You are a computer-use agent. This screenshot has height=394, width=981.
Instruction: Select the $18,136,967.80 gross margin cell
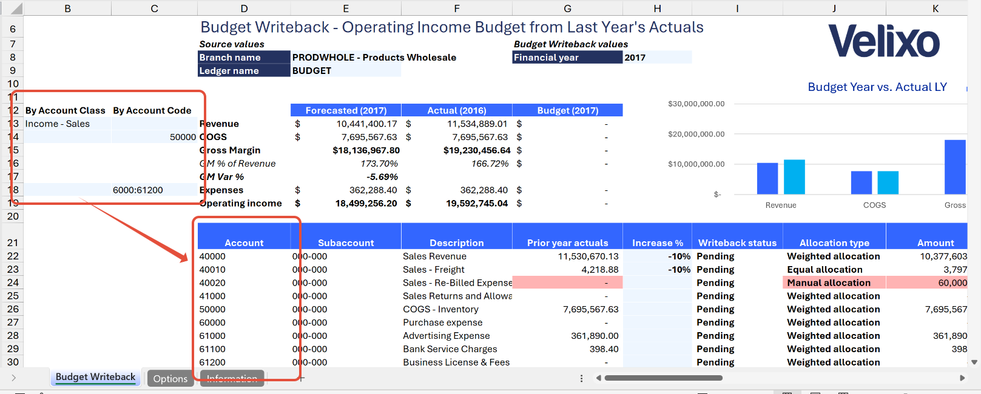point(346,150)
